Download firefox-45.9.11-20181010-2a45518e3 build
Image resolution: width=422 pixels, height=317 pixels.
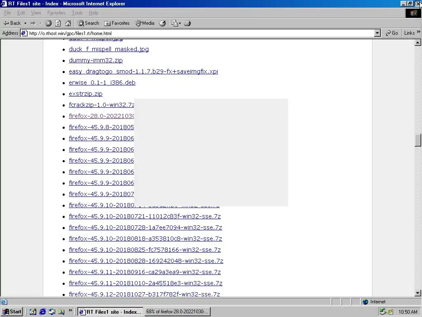(x=145, y=283)
